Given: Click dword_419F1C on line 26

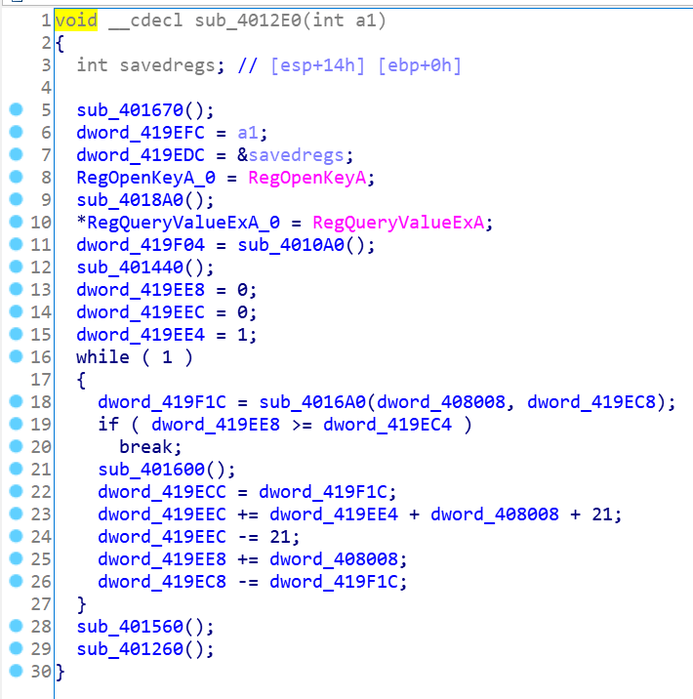Looking at the screenshot, I should (334, 582).
